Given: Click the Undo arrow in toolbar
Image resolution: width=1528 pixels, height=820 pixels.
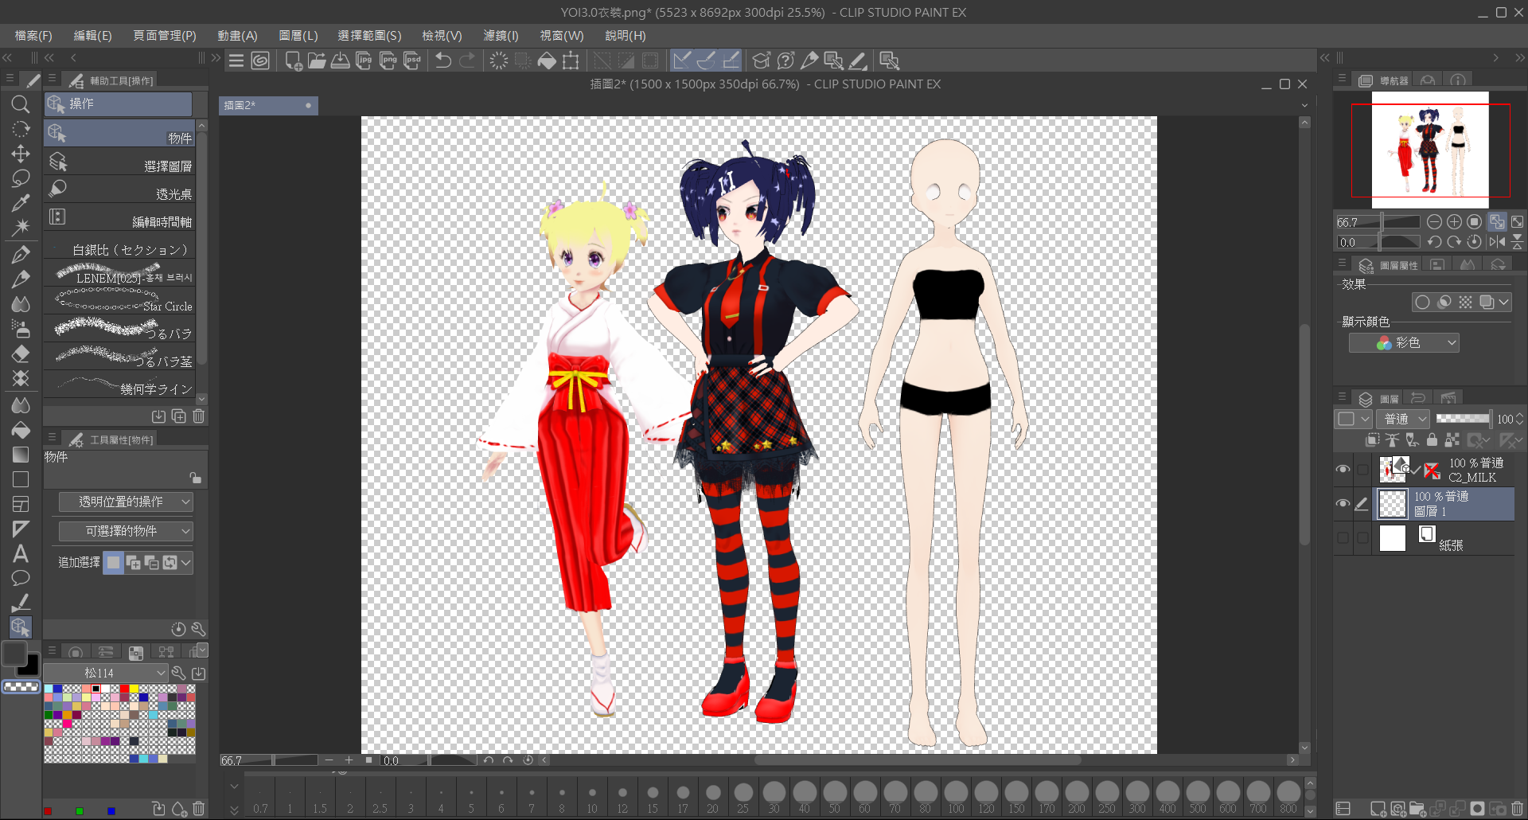Looking at the screenshot, I should pos(443,61).
